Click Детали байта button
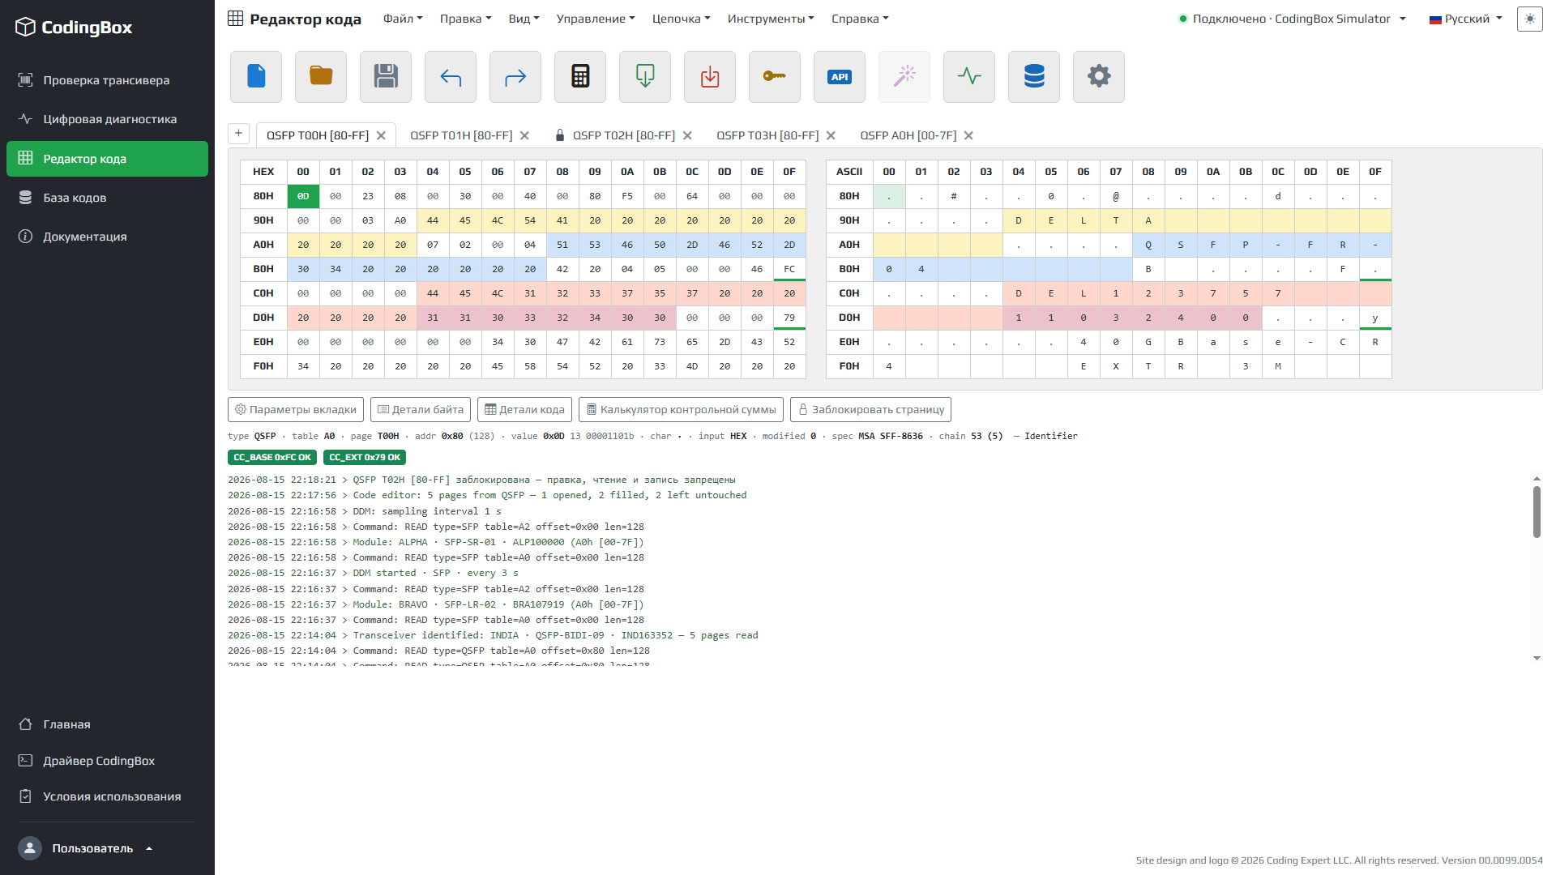 (x=421, y=409)
